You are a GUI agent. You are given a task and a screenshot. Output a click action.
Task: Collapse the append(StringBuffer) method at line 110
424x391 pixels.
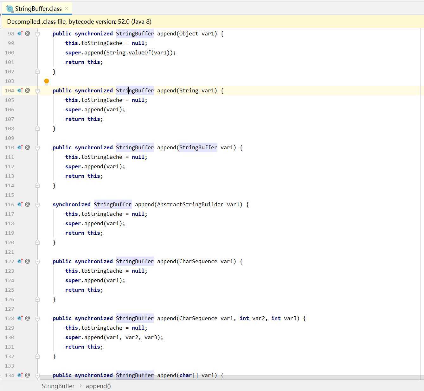[x=37, y=148]
